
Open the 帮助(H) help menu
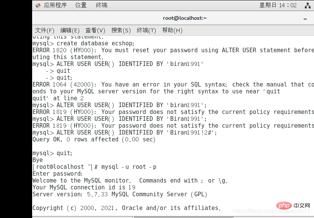pos(172,30)
